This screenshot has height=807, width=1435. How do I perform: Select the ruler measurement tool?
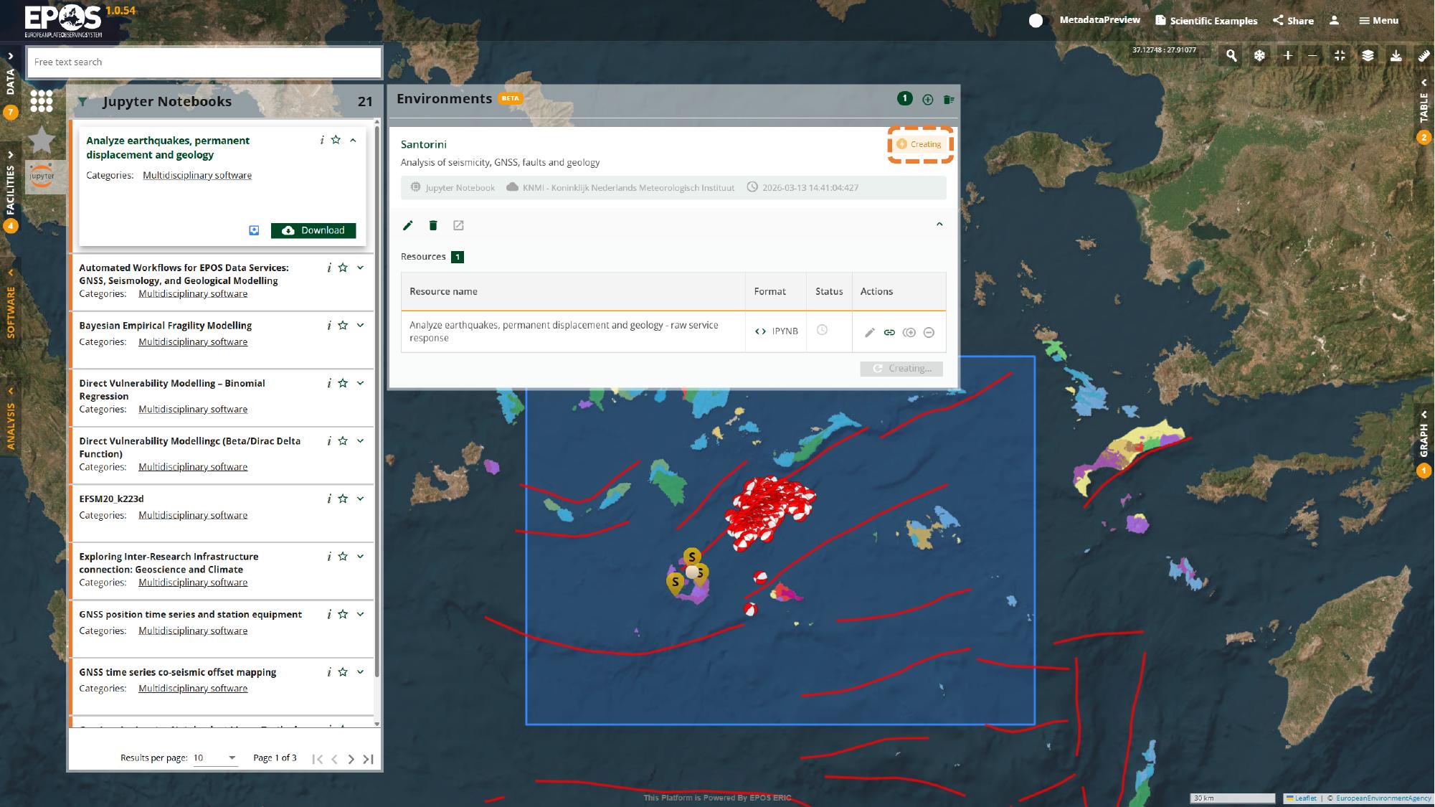coord(1424,55)
